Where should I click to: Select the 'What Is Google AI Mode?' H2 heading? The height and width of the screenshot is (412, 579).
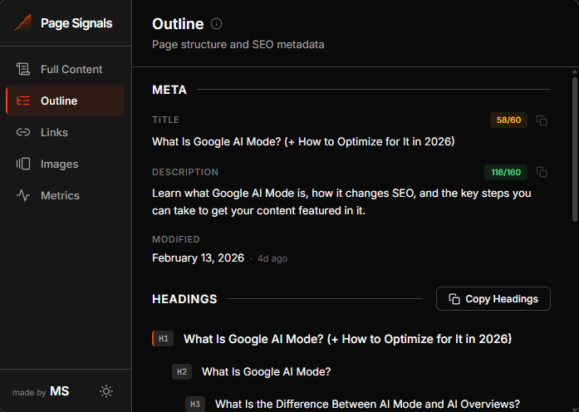click(266, 371)
